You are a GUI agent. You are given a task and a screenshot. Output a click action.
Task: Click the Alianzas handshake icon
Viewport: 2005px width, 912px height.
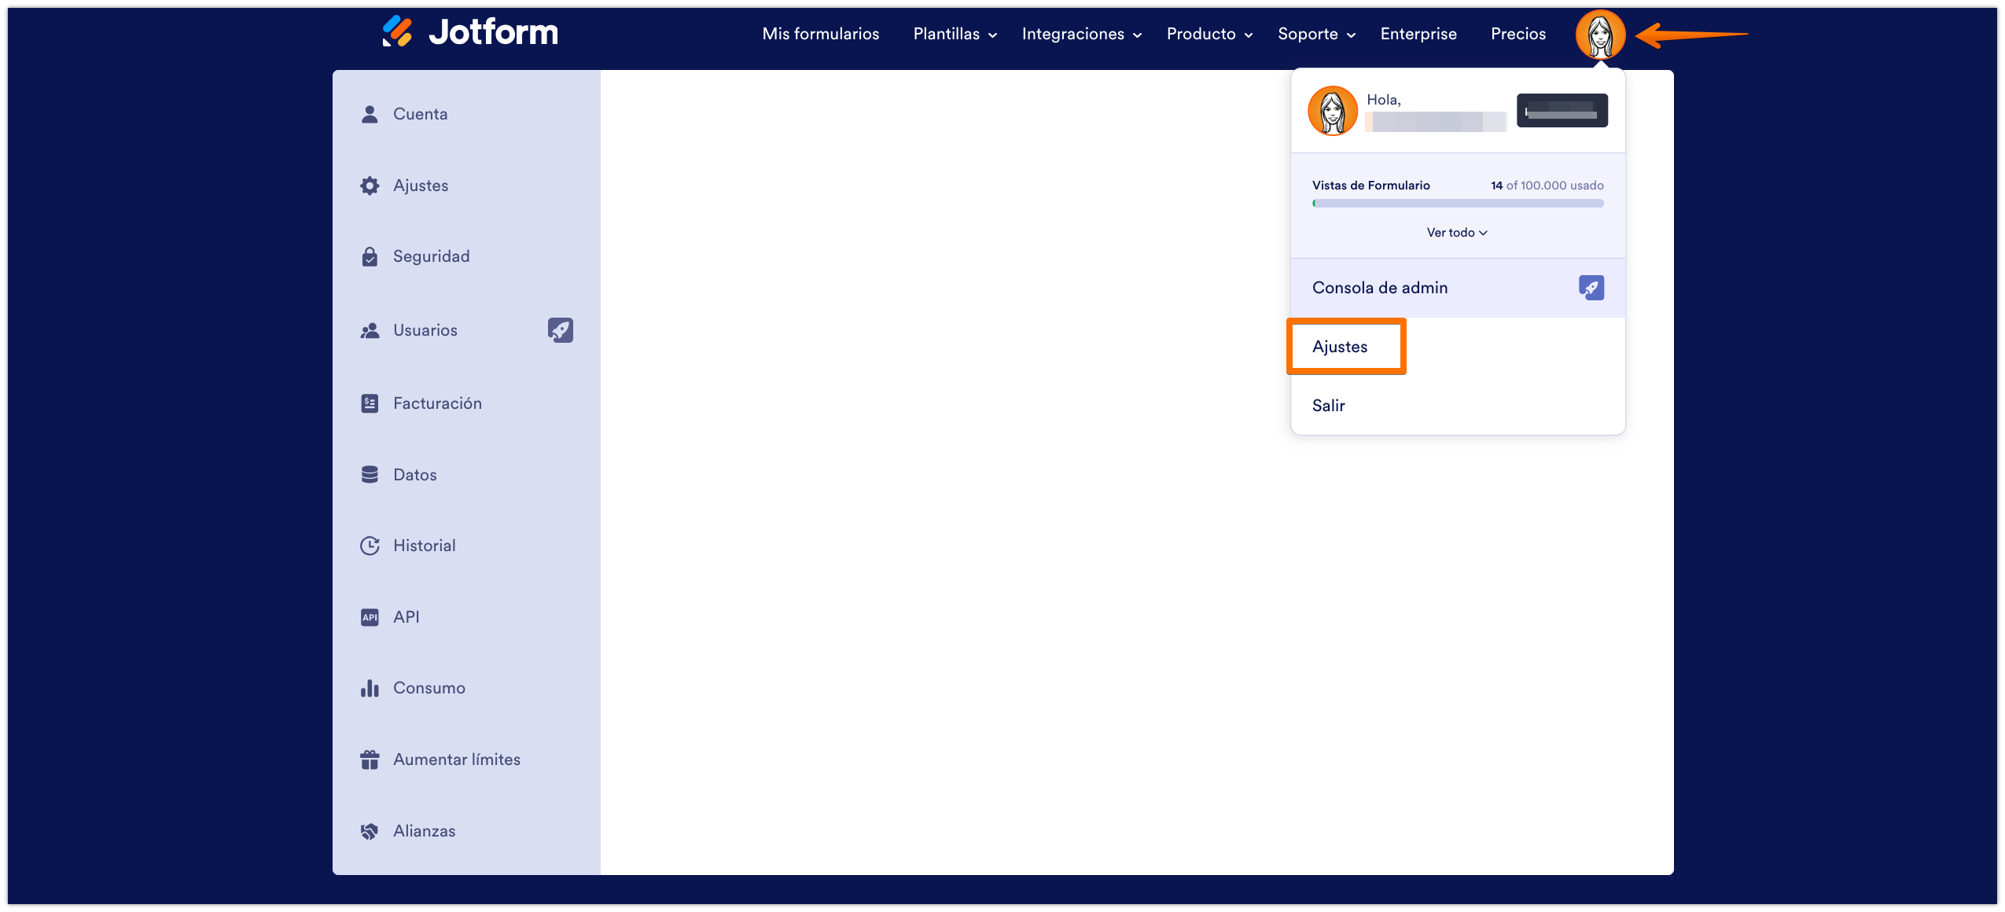(370, 831)
